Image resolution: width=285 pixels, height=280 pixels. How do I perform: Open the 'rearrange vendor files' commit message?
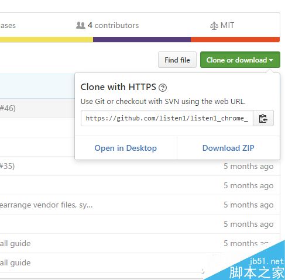point(46,205)
